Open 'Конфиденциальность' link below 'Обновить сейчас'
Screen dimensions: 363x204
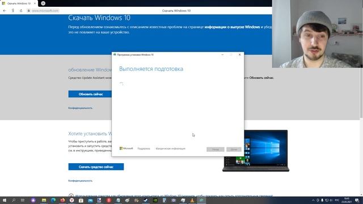click(81, 108)
